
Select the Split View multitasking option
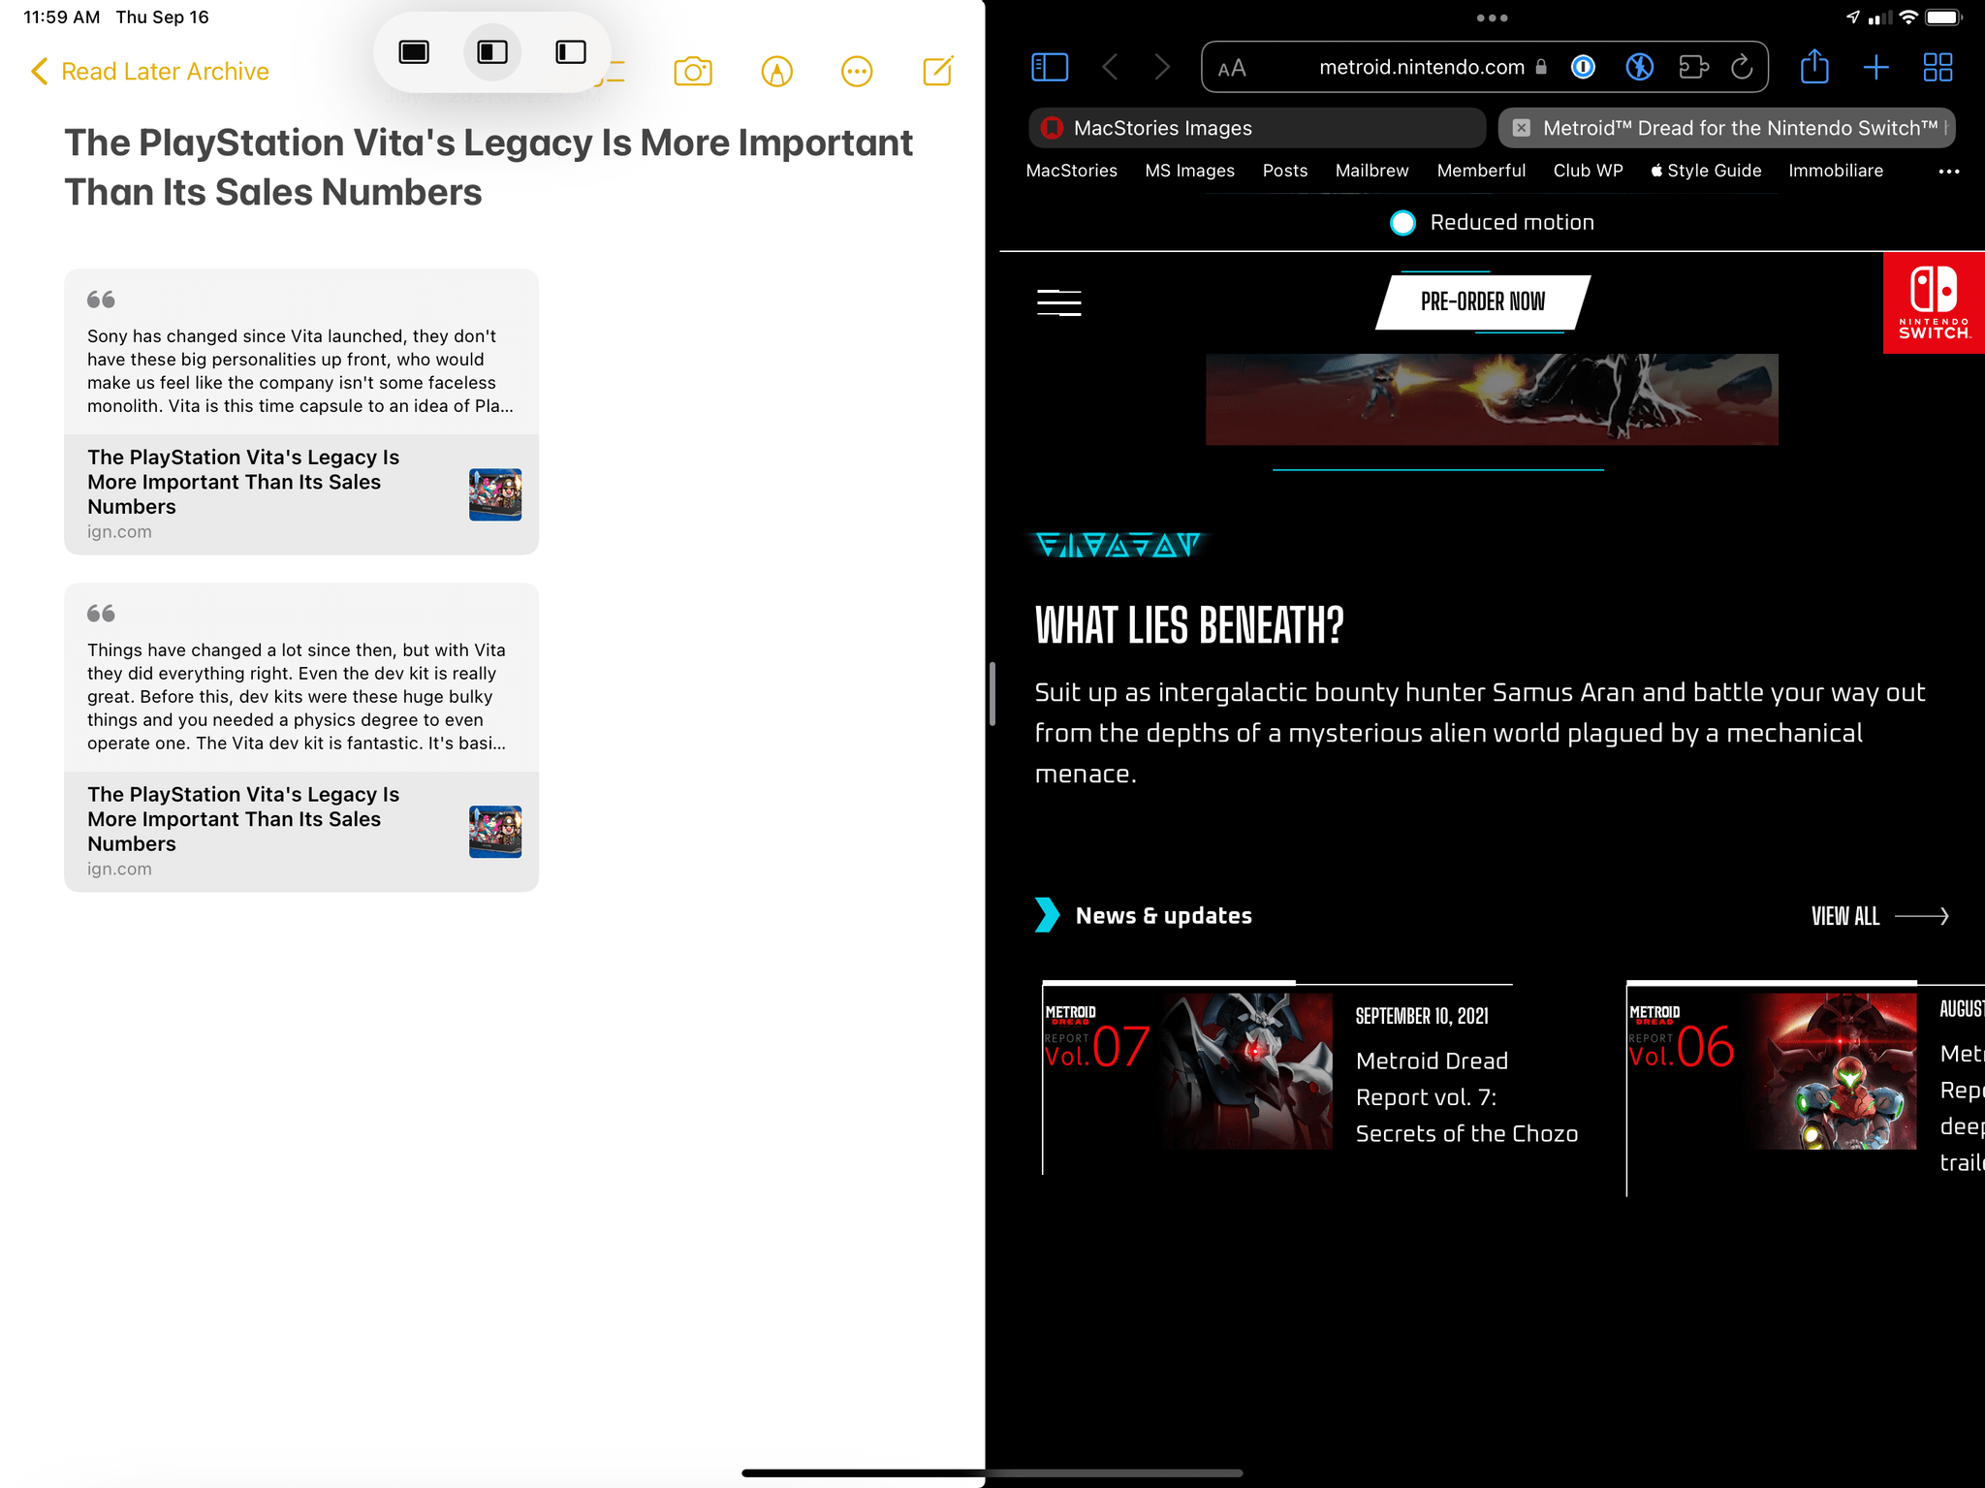(492, 52)
